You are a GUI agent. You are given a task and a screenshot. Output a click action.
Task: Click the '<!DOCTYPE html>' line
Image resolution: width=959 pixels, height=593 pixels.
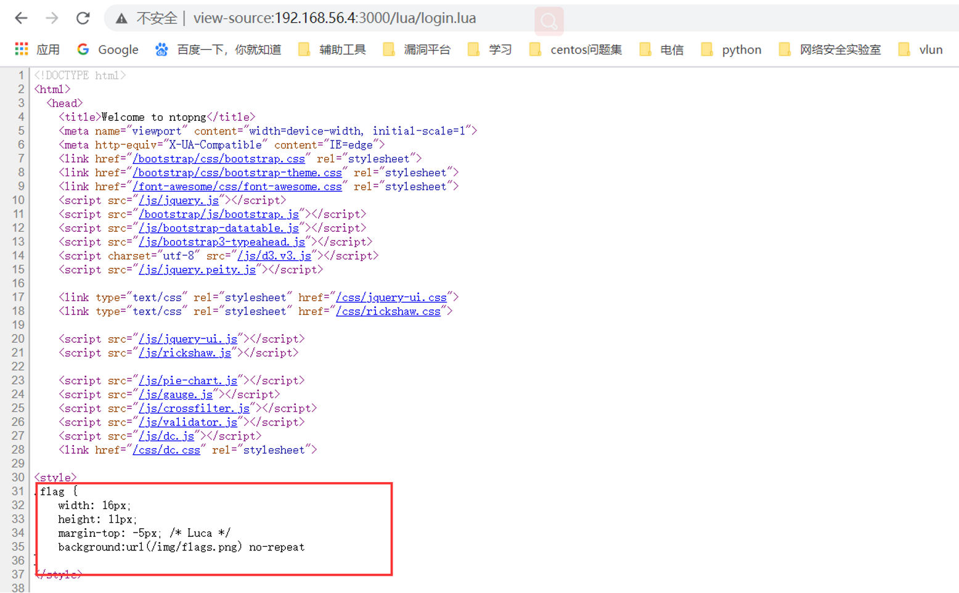pos(80,75)
